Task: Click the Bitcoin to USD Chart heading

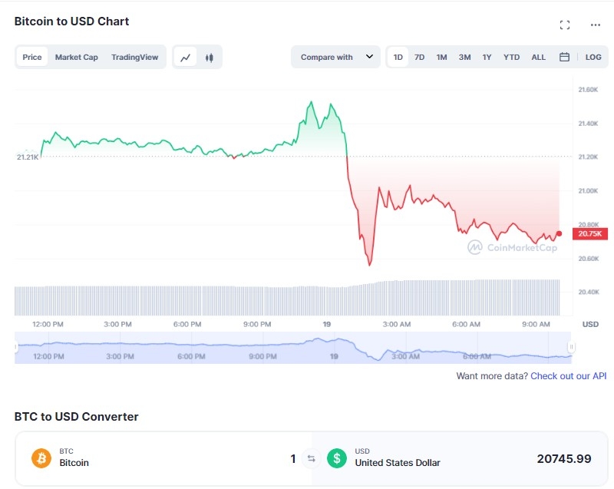Action: click(71, 21)
